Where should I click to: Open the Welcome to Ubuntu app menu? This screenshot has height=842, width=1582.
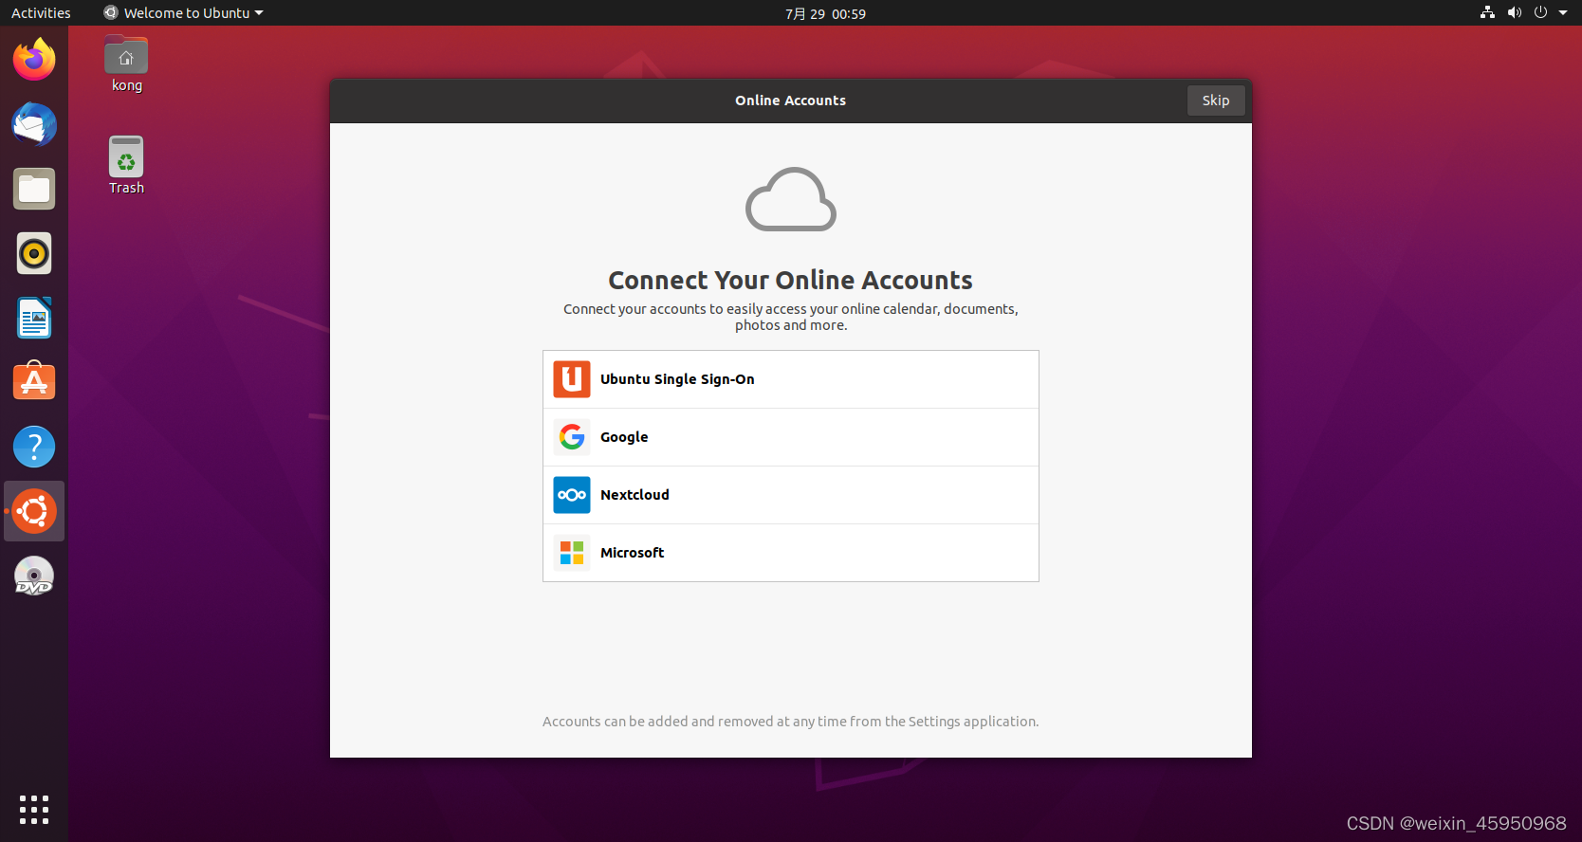click(x=183, y=12)
